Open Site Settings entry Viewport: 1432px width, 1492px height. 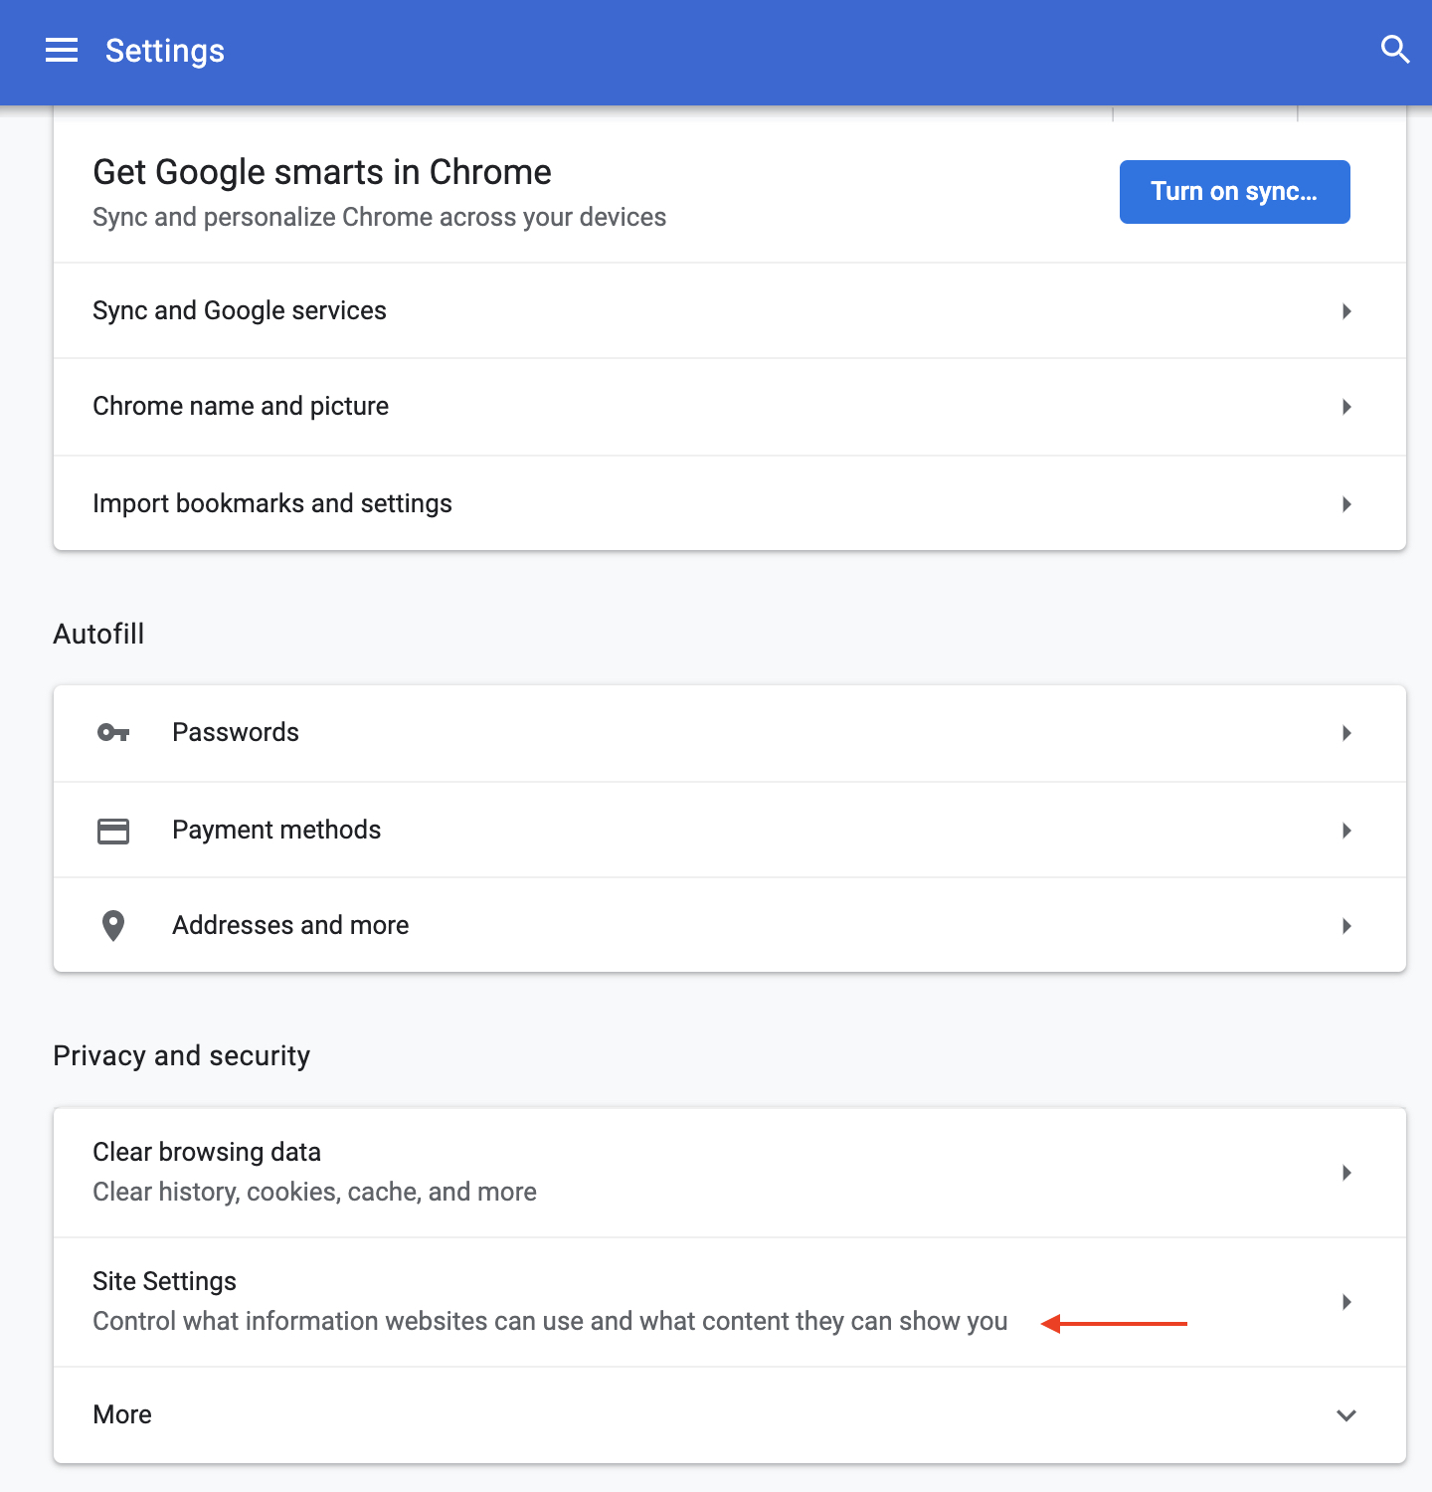click(730, 1302)
